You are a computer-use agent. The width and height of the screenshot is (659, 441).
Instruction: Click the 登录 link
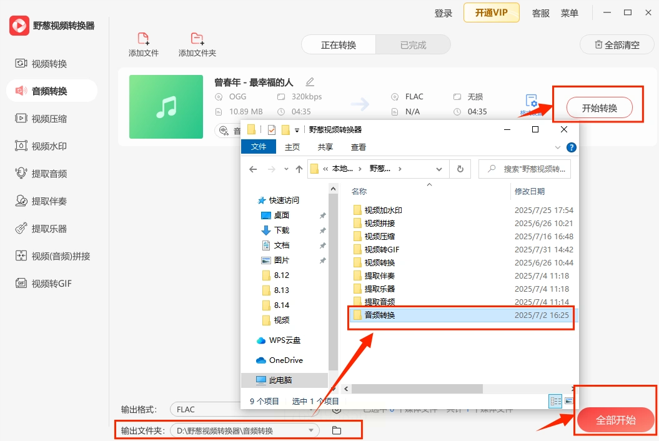[443, 14]
